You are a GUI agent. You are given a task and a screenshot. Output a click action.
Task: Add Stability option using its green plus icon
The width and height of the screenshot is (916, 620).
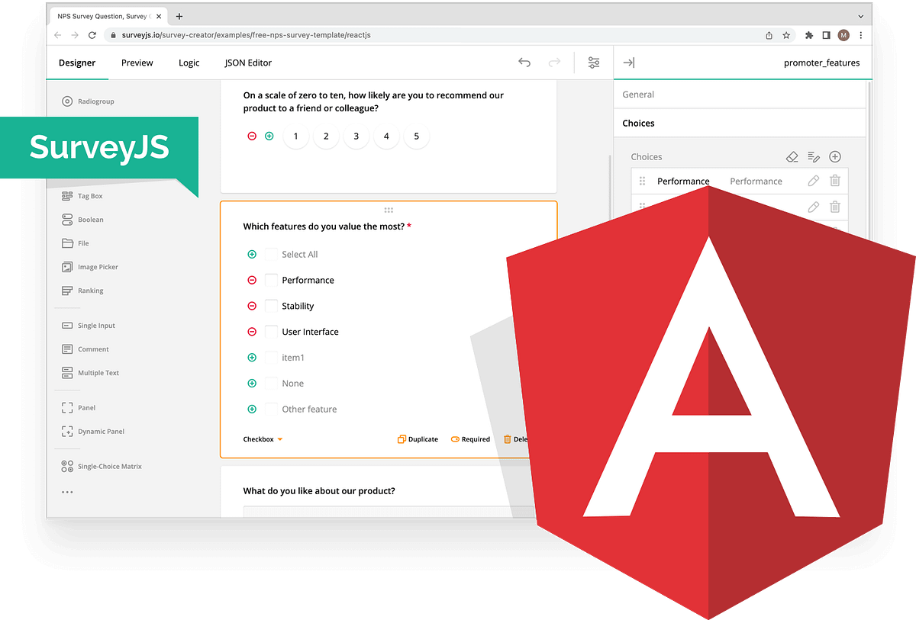[x=251, y=306]
